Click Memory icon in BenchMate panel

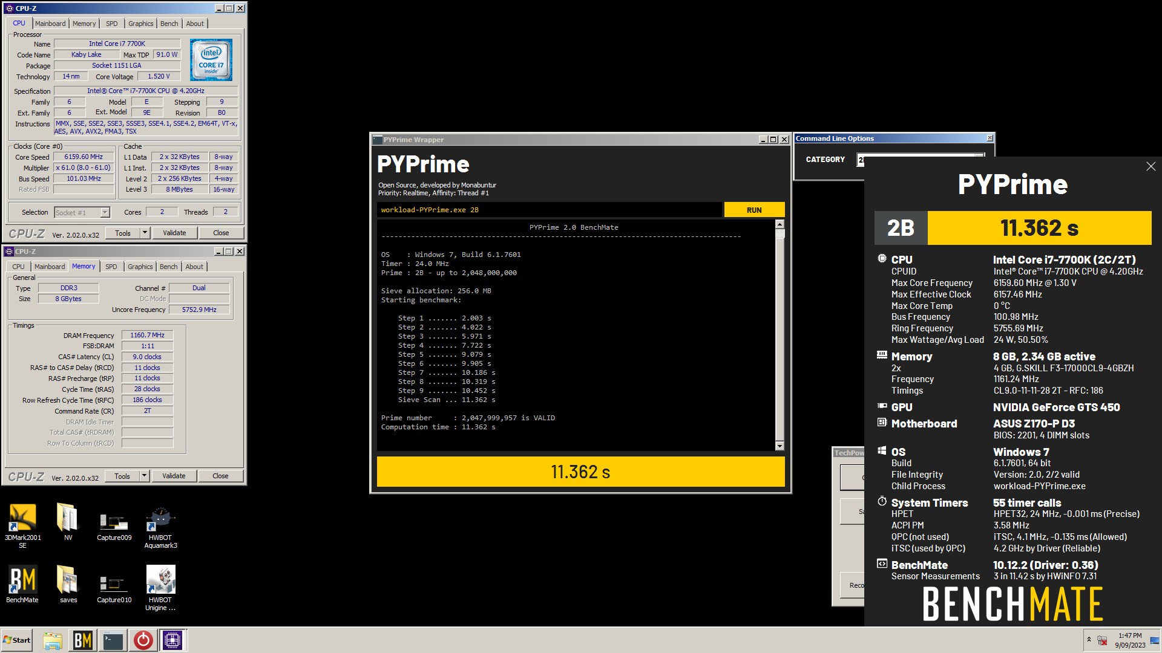(882, 356)
